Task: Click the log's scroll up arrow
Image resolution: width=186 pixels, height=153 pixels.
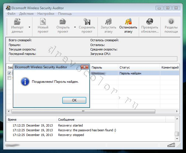Action: (177, 119)
